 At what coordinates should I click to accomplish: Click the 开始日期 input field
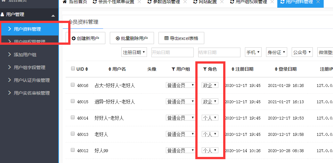(x=172, y=52)
